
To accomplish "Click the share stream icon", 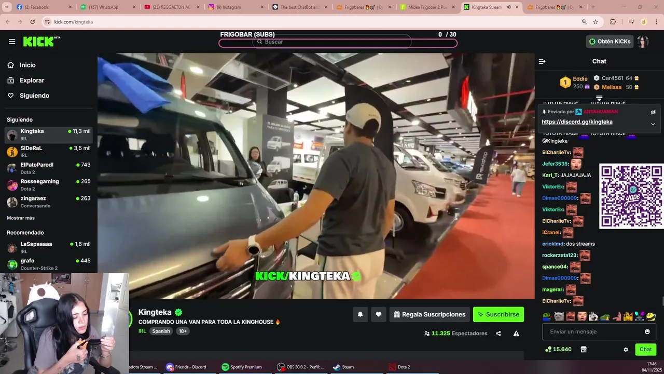I will (499, 333).
